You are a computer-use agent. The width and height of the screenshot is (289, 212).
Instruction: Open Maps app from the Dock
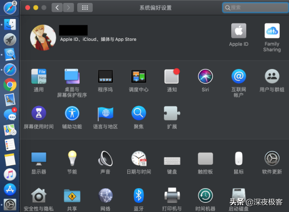[x=10, y=130]
